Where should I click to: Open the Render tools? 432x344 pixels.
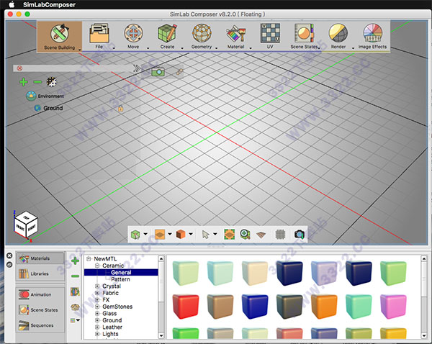[x=338, y=37]
